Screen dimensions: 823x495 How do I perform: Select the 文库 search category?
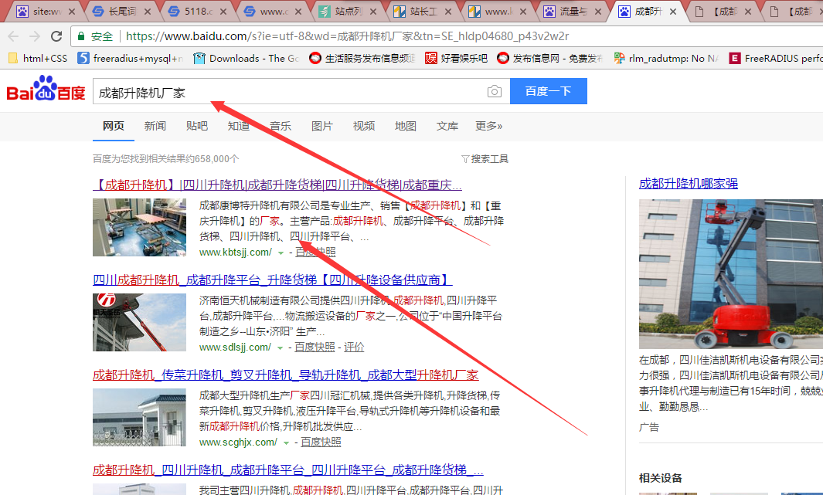(447, 126)
